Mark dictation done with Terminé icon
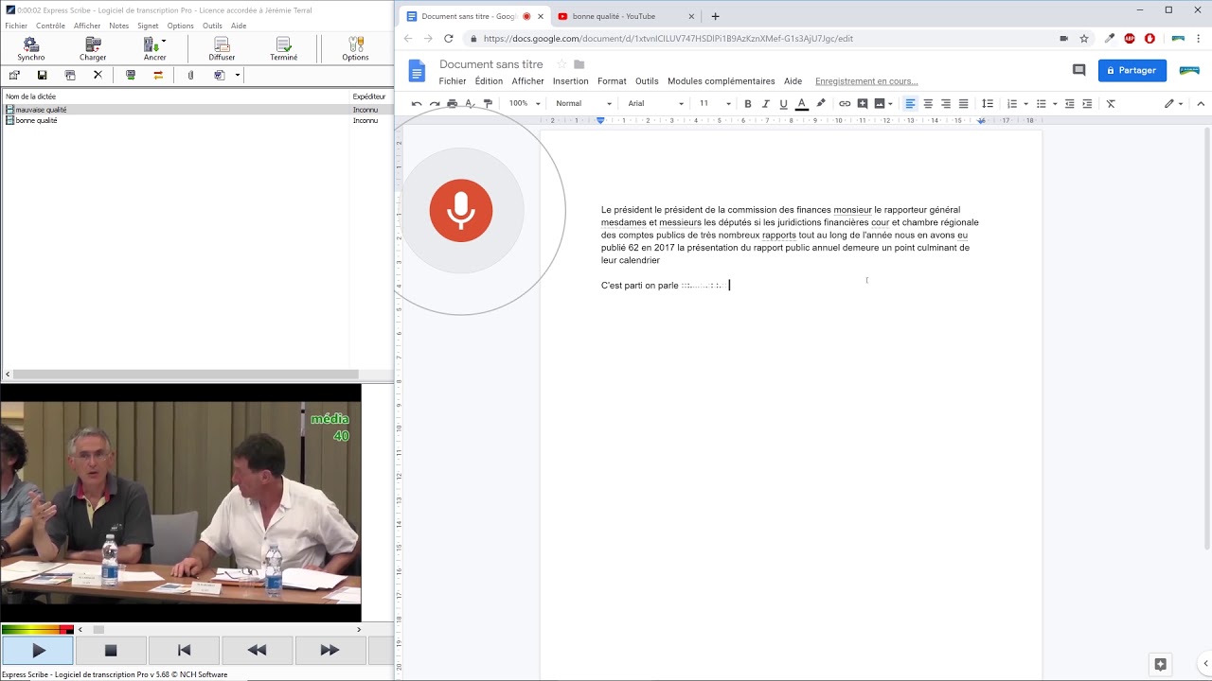The height and width of the screenshot is (681, 1212). 283,48
